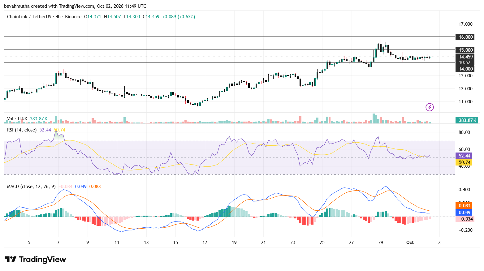This screenshot has height=271, width=484.
Task: Click the pink histogram −0.034 axis label
Action: click(465, 219)
